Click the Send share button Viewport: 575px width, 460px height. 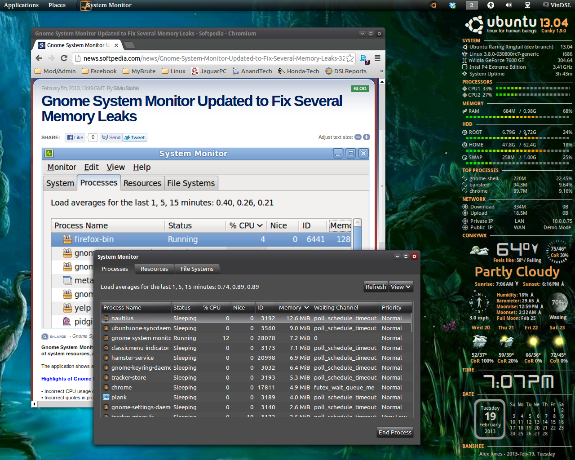pyautogui.click(x=111, y=137)
